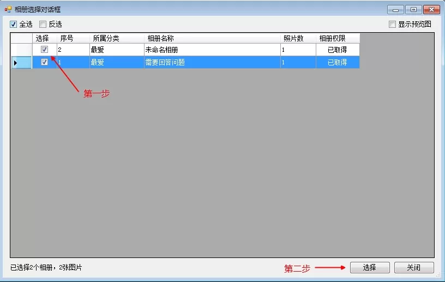Image resolution: width=445 pixels, height=282 pixels.
Task: Tick the 反选 checkbox
Action: pyautogui.click(x=43, y=24)
